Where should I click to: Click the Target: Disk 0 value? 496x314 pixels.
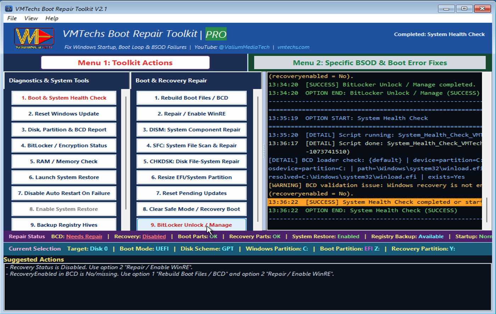coord(88,249)
